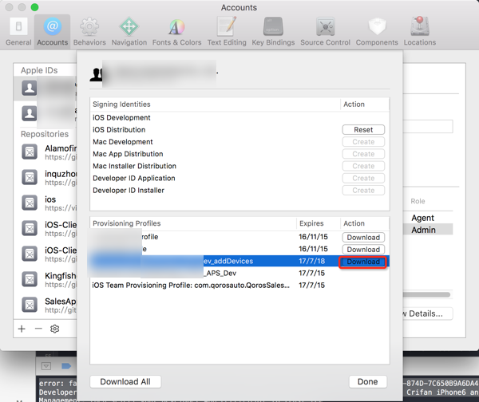Select the Accounts preferences icon
The image size is (479, 402).
click(52, 32)
